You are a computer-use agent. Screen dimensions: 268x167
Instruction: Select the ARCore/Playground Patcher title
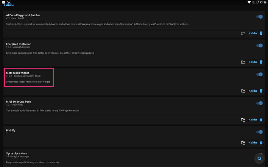pos(23,15)
